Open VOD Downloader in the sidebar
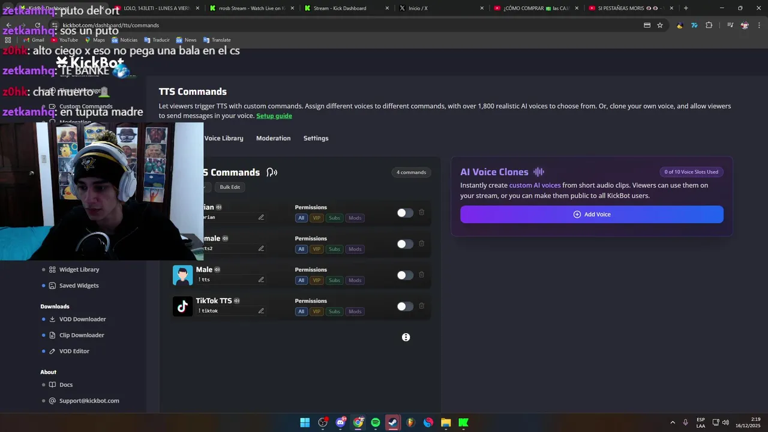768x432 pixels. [x=82, y=319]
